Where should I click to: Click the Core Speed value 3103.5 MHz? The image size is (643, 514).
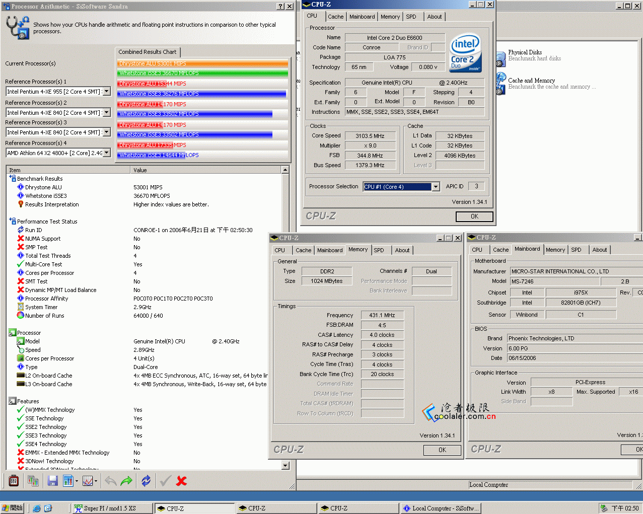tap(370, 136)
